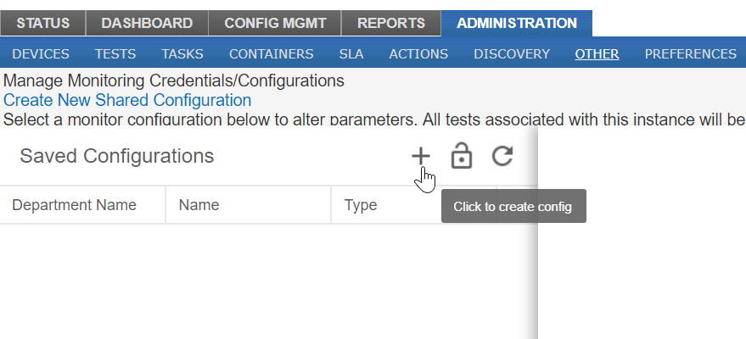Open the TASKS submenu
The image size is (746, 339).
point(182,54)
